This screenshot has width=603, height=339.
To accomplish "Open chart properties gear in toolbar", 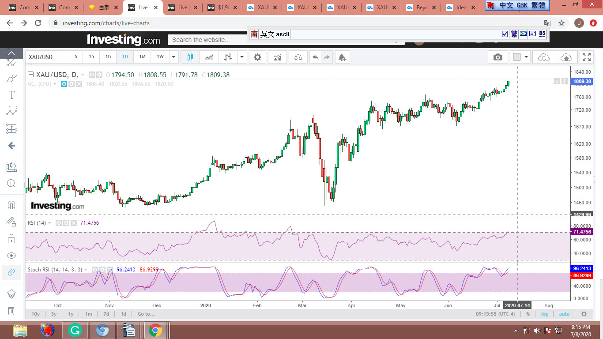I will (257, 57).
